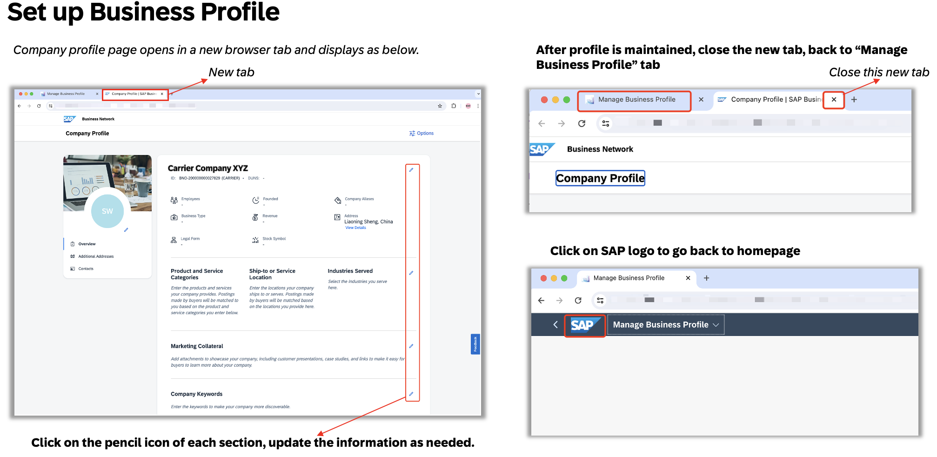937x457 pixels.
Task: Open the extensions icon in the left screenshot toolbar
Action: coord(454,106)
